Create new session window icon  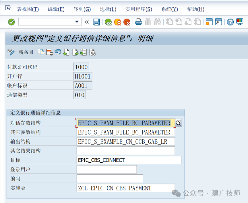coord(209,22)
